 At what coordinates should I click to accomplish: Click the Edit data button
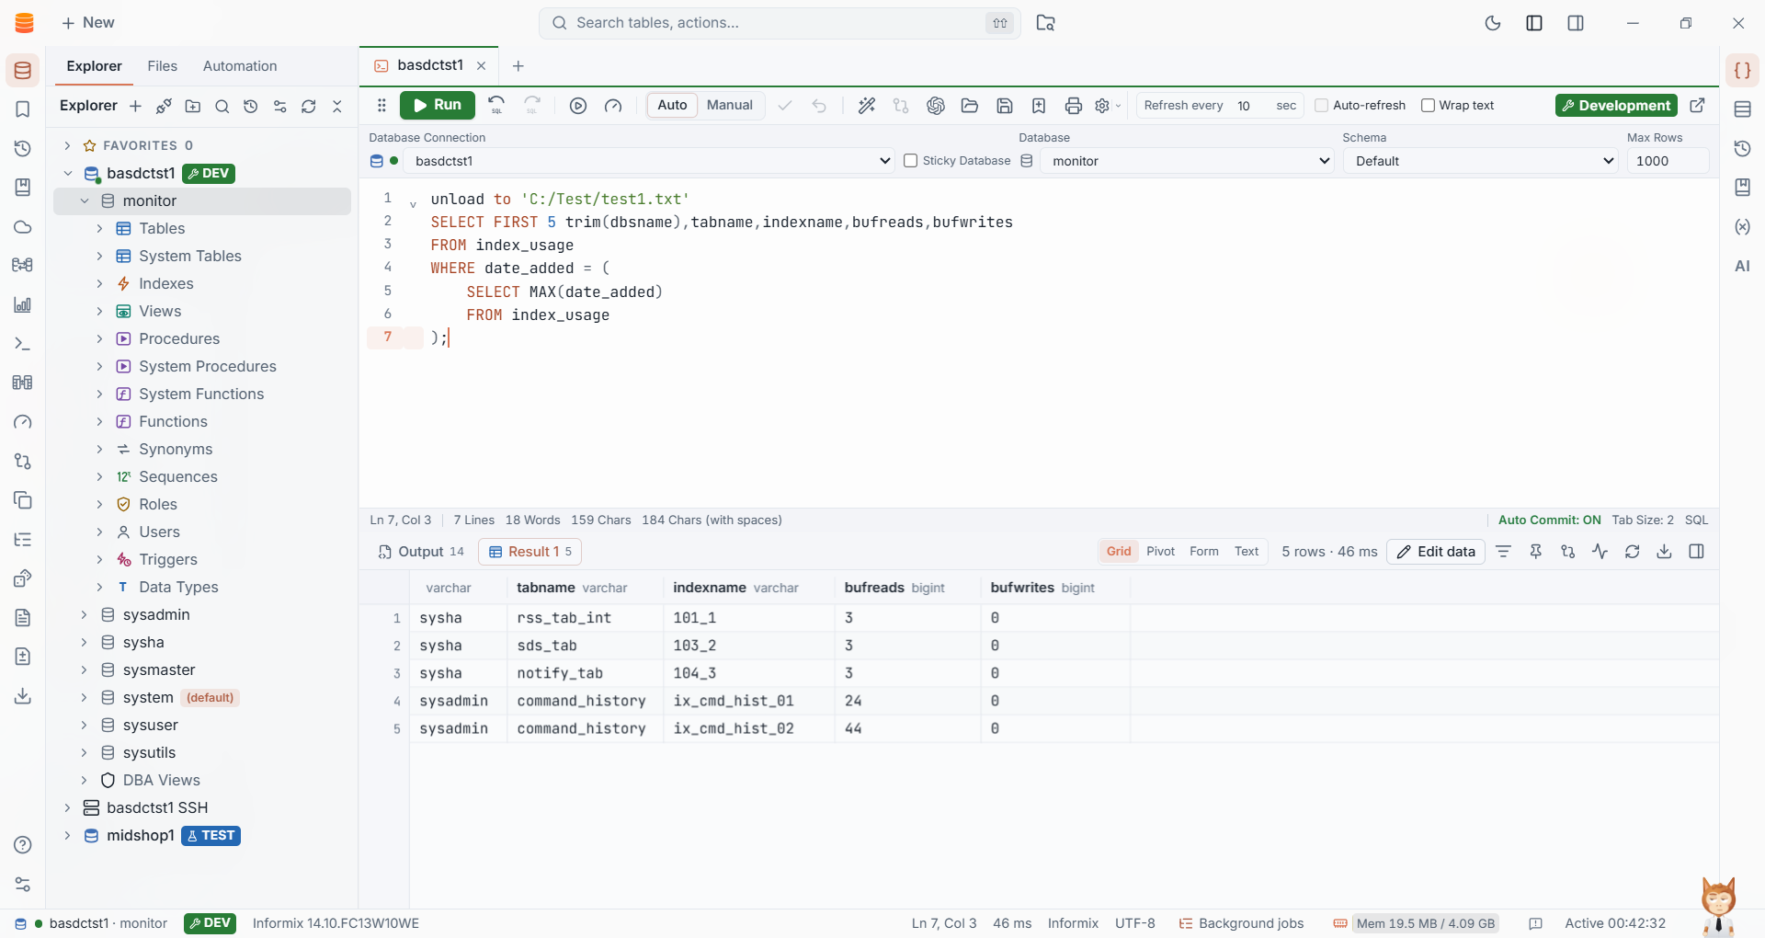pos(1436,552)
